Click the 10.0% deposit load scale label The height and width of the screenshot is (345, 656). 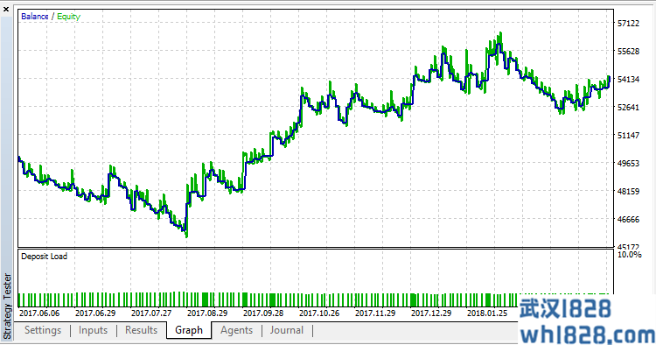point(629,255)
